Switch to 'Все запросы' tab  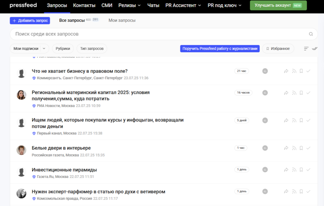click(x=72, y=20)
